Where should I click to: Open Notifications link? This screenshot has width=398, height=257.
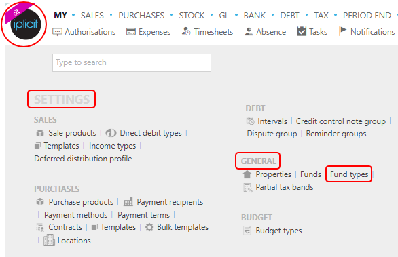[372, 32]
